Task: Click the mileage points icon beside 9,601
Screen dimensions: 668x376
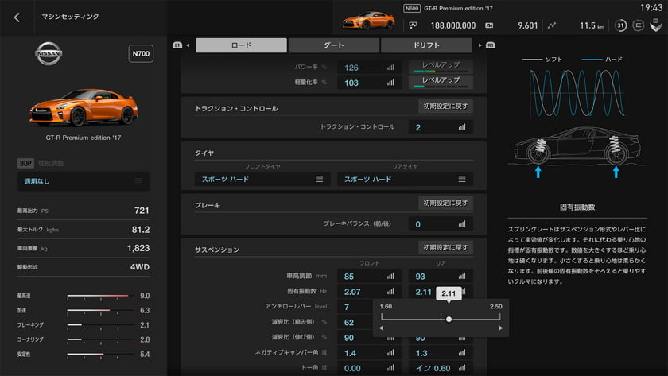Action: click(490, 25)
